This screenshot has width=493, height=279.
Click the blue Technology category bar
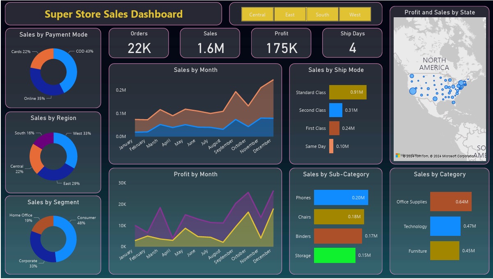point(445,226)
